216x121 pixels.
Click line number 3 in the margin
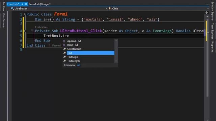click(x=21, y=23)
